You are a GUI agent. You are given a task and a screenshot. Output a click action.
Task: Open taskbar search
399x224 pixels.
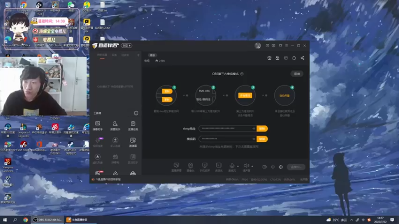(15, 220)
